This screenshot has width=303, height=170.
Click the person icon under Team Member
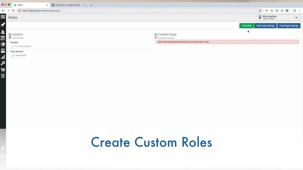click(13, 56)
